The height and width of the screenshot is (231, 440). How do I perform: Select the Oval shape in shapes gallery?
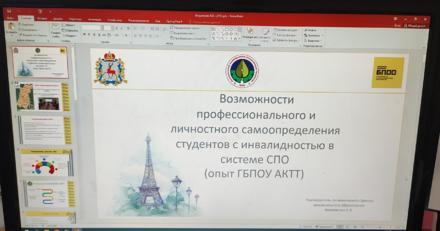pyautogui.click(x=231, y=29)
